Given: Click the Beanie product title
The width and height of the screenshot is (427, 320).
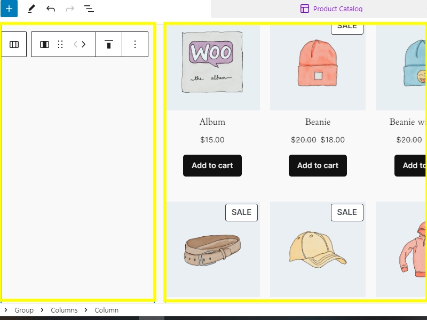Looking at the screenshot, I should pos(318,122).
